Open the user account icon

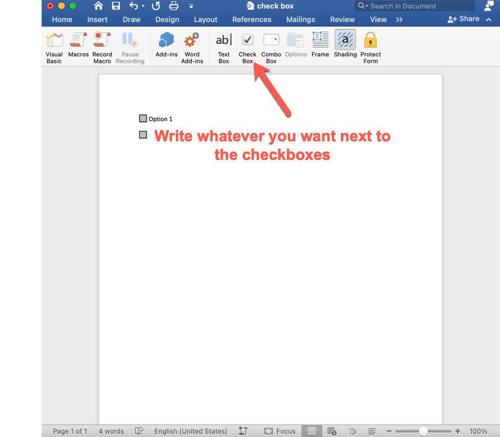pyautogui.click(x=489, y=6)
